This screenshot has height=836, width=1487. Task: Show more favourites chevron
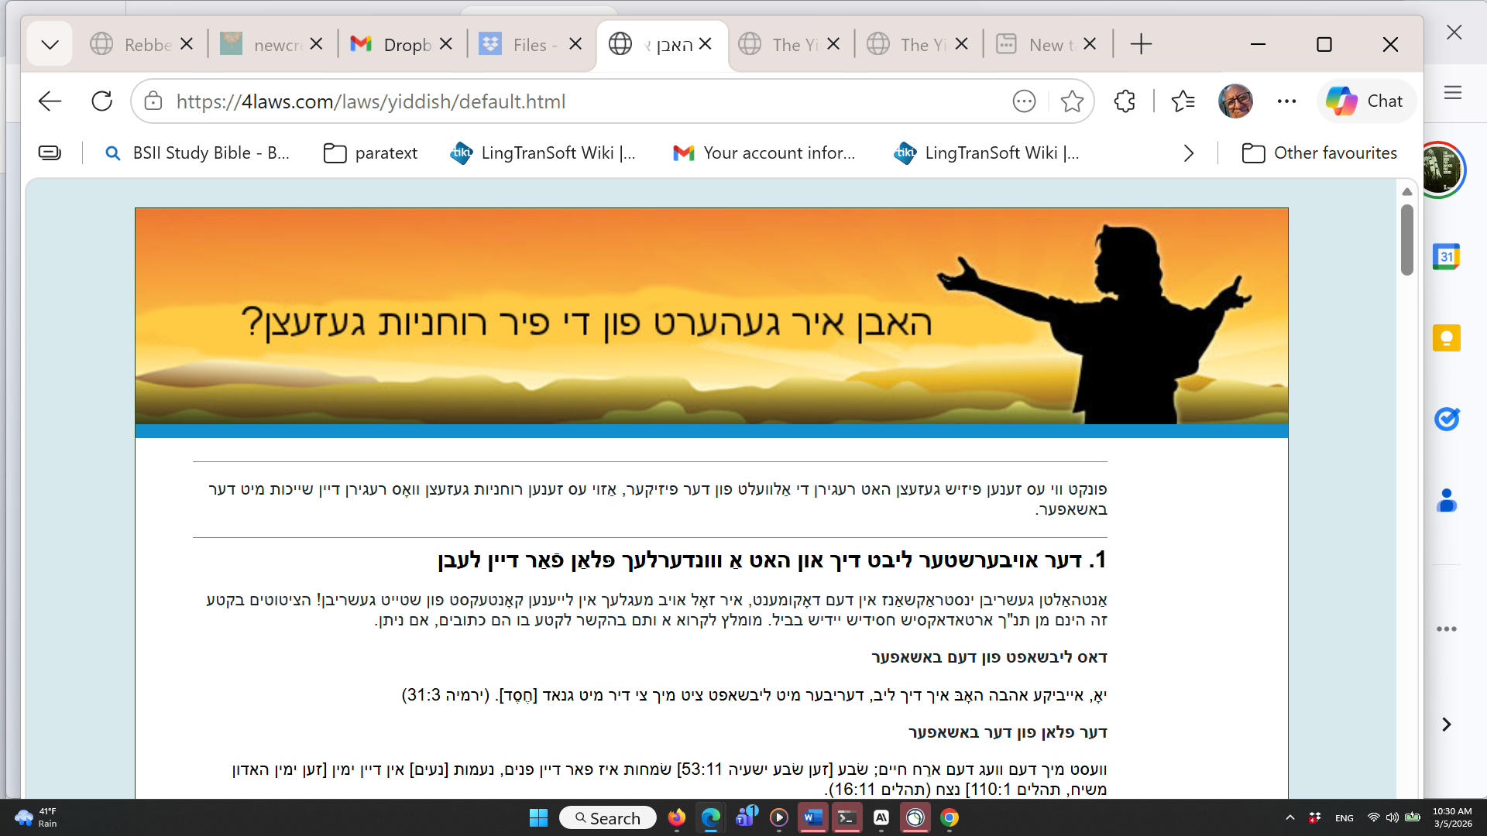(x=1189, y=153)
